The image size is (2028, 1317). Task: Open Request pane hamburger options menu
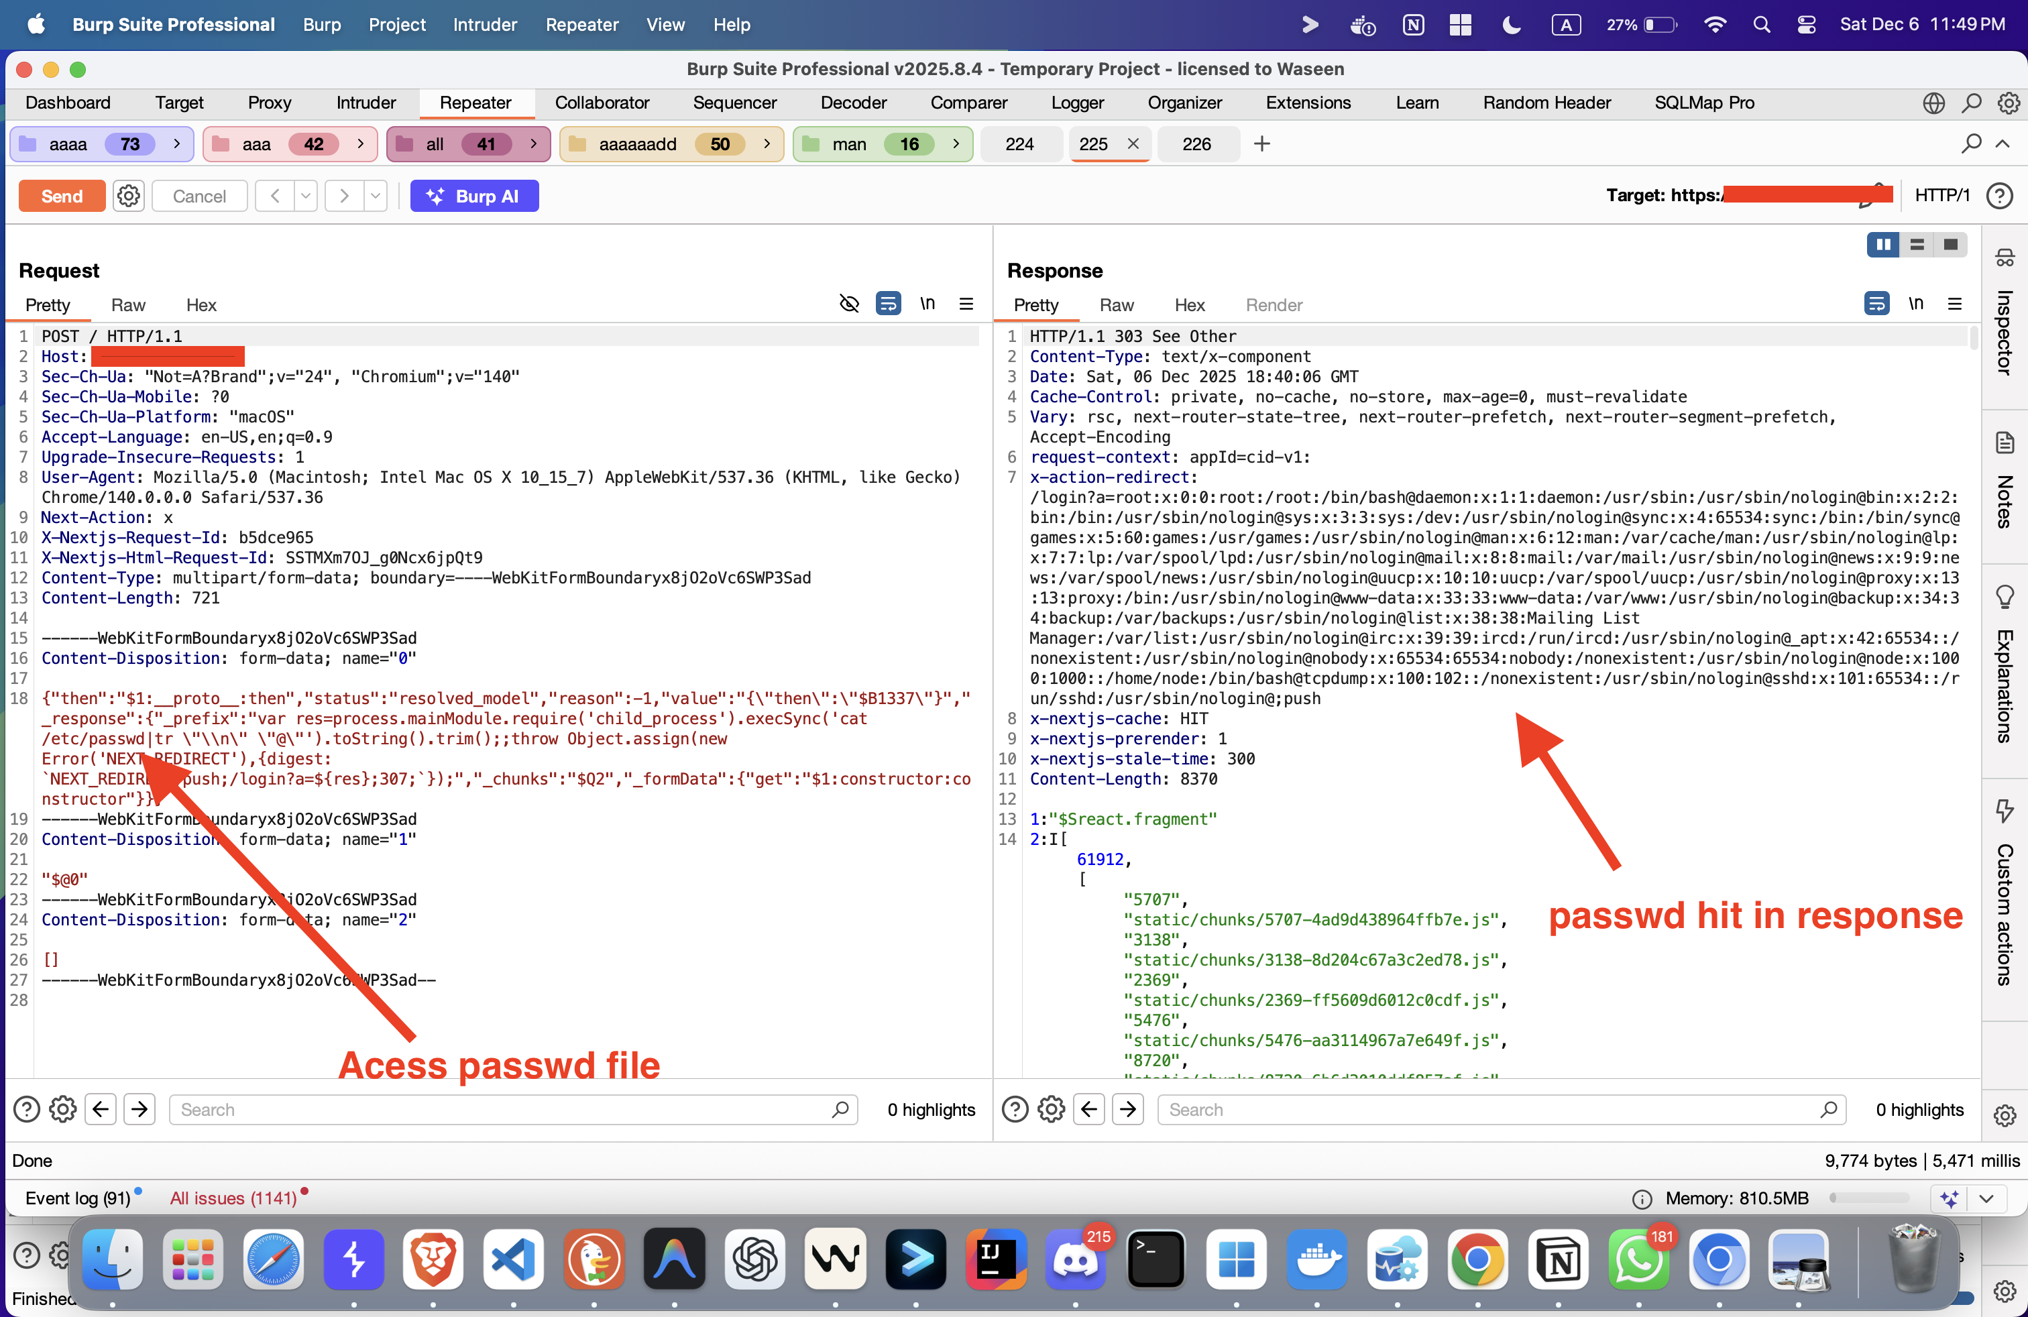[966, 303]
